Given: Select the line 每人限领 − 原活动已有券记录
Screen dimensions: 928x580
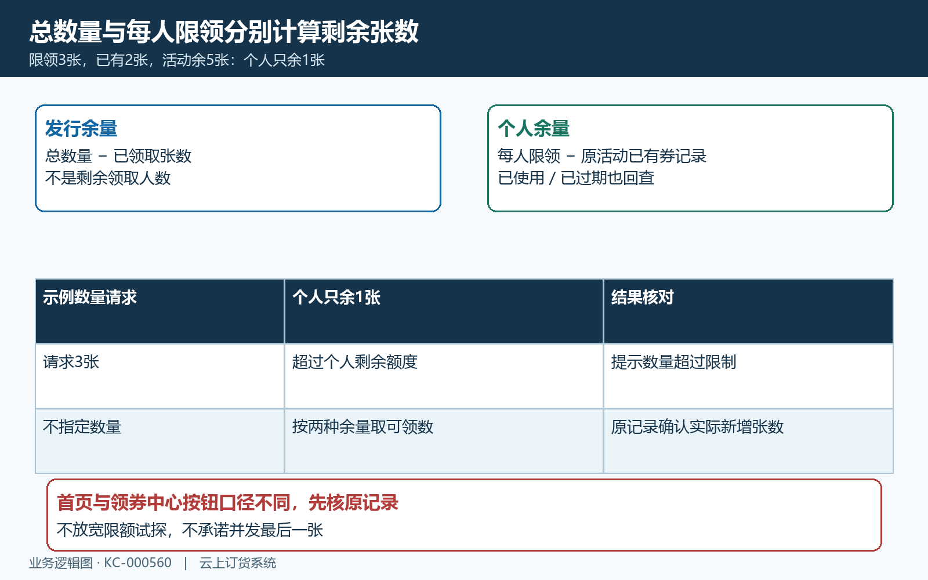Looking at the screenshot, I should [602, 156].
